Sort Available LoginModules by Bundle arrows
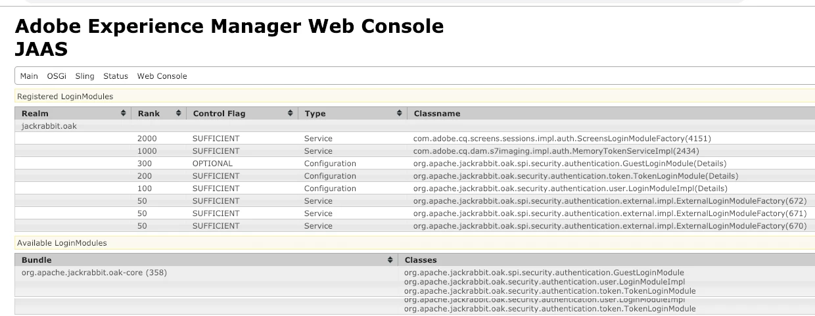This screenshot has height=316, width=815. tap(391, 260)
